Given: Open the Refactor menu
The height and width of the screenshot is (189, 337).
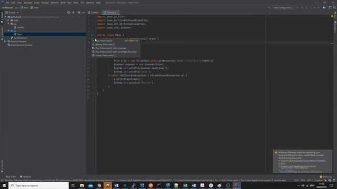Looking at the screenshot, I should [x=55, y=3].
